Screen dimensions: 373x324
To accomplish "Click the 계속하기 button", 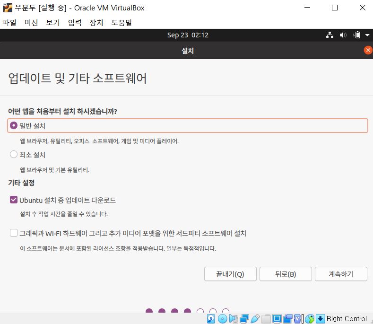I will pos(341,274).
